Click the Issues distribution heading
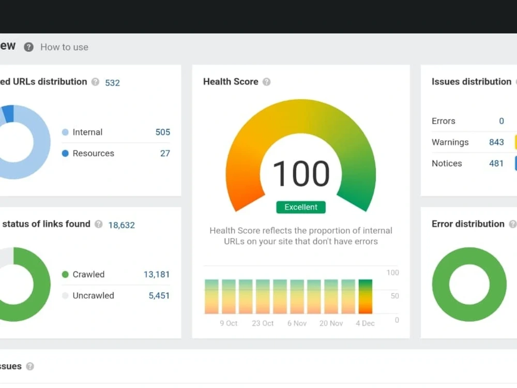Viewport: 517px width, 388px height. 472,82
